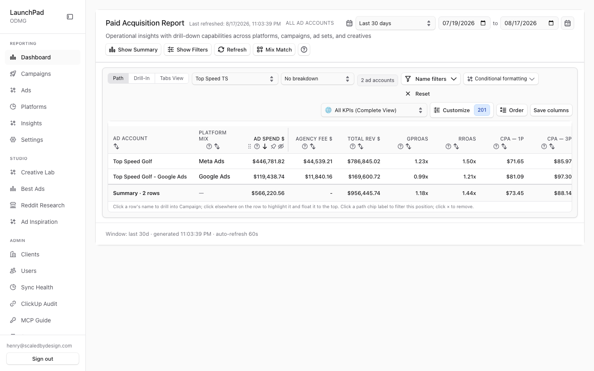This screenshot has width=594, height=371.
Task: Open All KPIs (Complete View) dropdown
Action: coord(374,110)
